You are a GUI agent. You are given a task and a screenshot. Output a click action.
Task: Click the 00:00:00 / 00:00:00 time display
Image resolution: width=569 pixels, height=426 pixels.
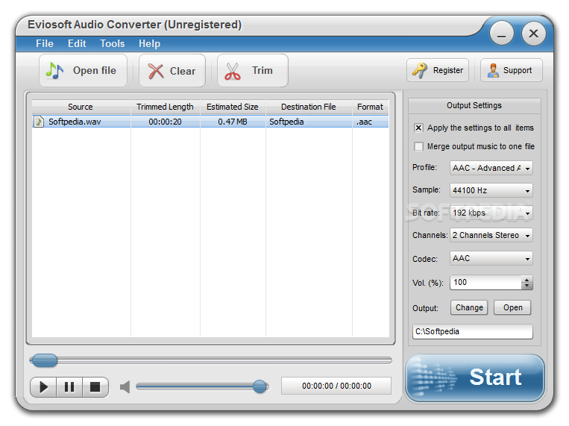point(336,386)
